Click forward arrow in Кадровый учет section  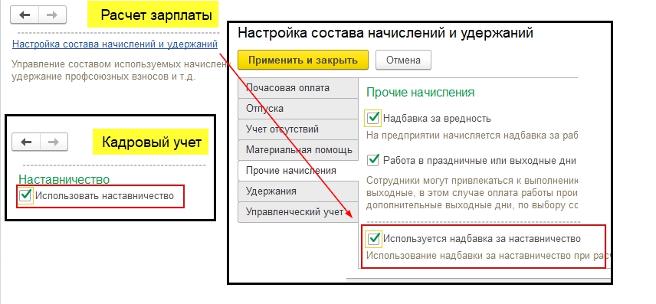(54, 142)
